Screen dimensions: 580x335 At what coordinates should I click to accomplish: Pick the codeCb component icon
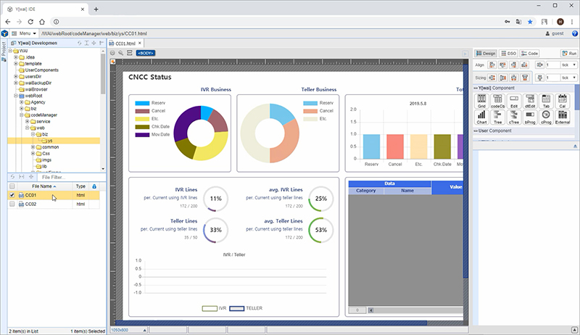pos(497,100)
